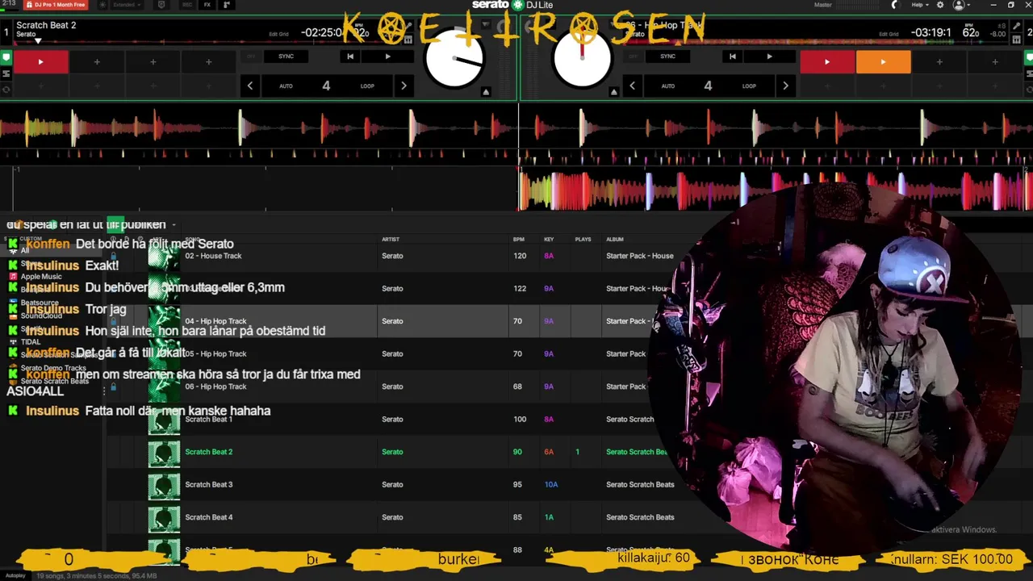Click BPM value 95 of Scratch Beat 3
Screen dimensions: 1033x581
pyautogui.click(x=517, y=484)
